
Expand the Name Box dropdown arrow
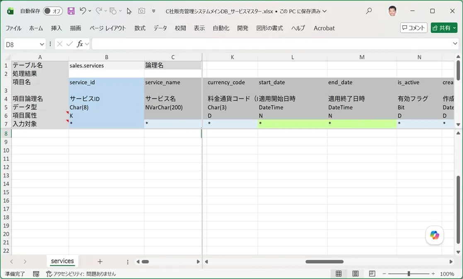tap(42, 44)
